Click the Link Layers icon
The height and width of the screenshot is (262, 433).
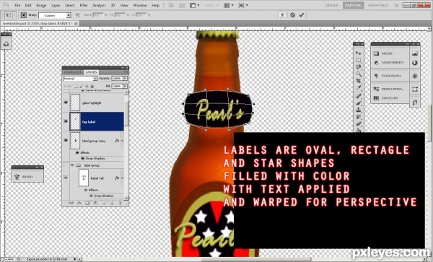click(x=71, y=203)
